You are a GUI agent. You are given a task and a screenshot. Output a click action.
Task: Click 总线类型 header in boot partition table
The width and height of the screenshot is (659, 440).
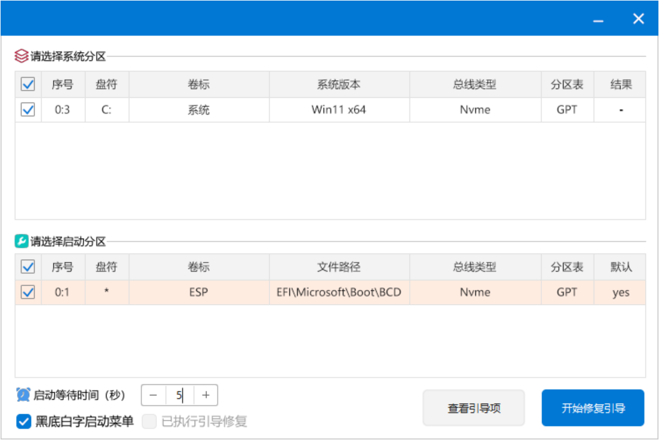475,267
